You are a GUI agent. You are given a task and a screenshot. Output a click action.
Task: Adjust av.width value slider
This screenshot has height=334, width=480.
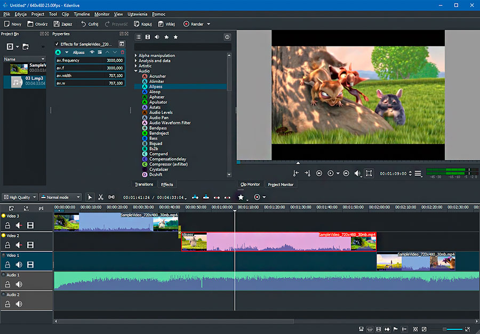click(x=90, y=75)
